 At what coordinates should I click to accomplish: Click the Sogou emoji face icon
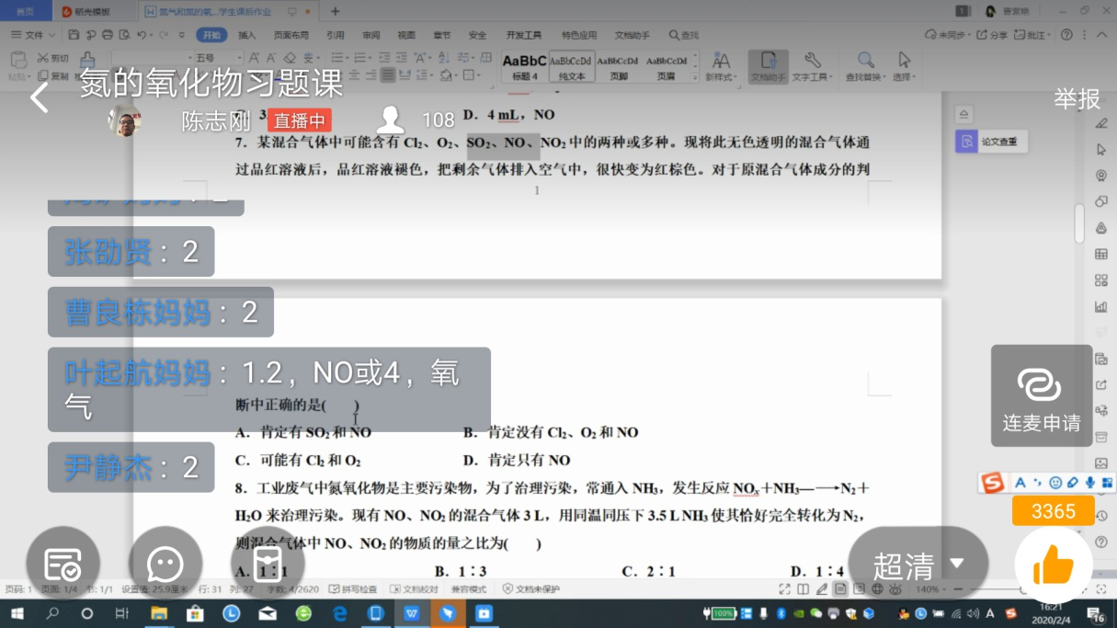click(x=1054, y=483)
